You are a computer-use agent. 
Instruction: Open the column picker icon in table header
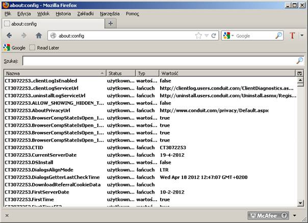(299, 73)
